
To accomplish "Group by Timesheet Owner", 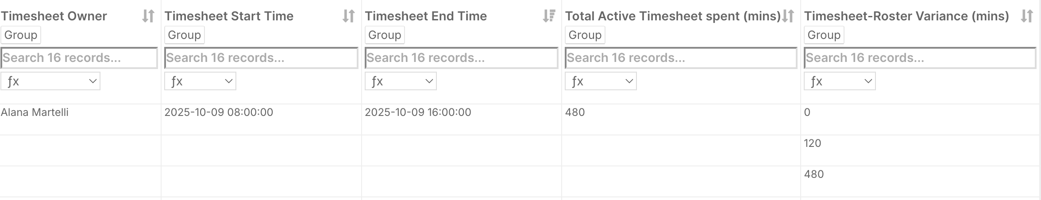I will [21, 35].
